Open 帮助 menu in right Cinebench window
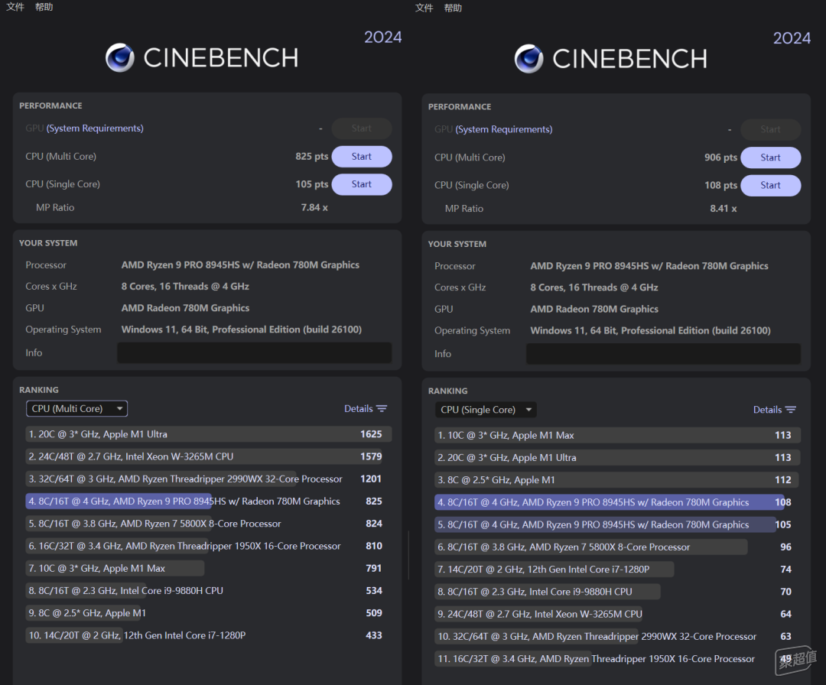 453,8
